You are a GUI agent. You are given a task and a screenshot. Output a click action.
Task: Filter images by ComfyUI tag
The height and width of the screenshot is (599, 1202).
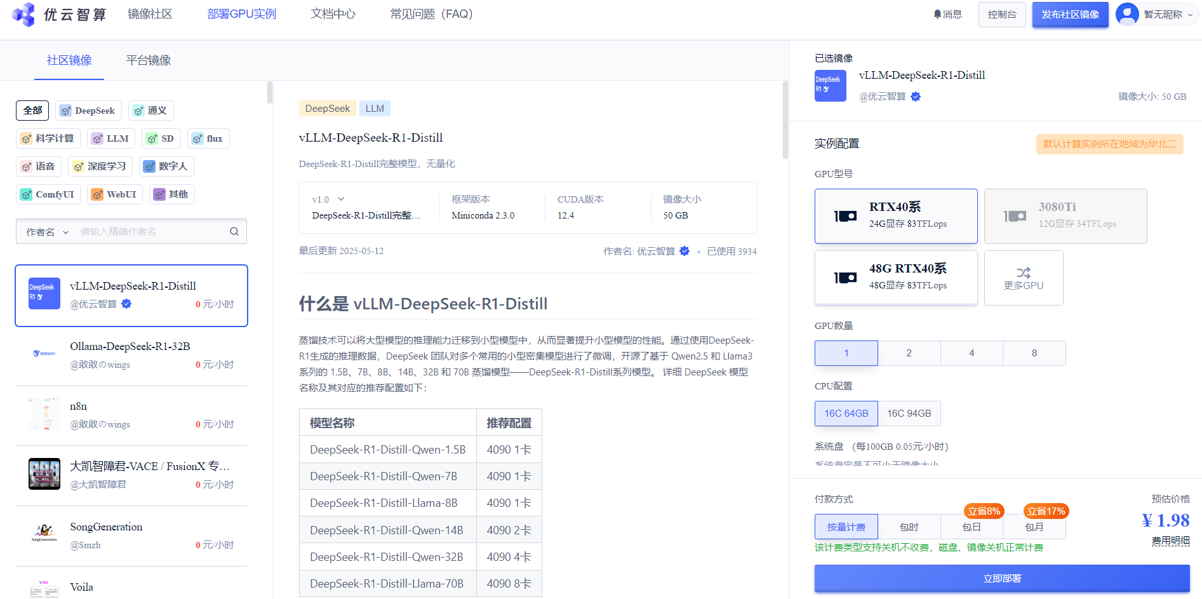[48, 194]
